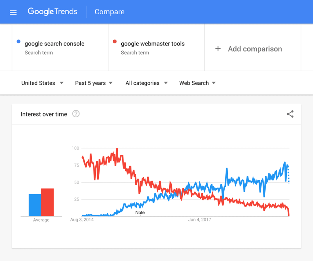This screenshot has width=313, height=261.
Task: Open the Past 5 years time range dropdown
Action: [x=93, y=83]
